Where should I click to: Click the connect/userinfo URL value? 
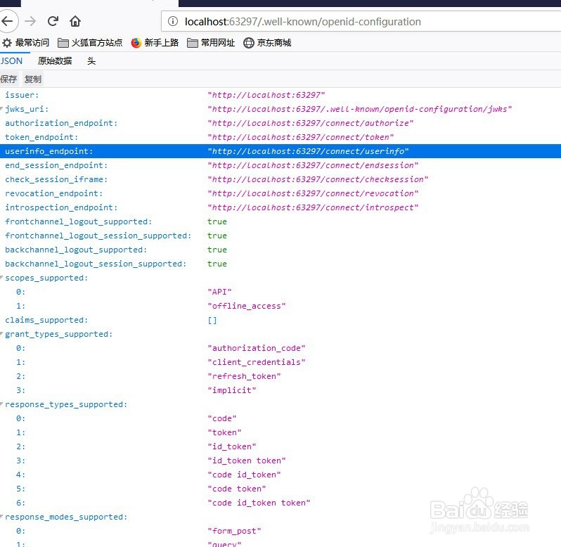tap(308, 151)
